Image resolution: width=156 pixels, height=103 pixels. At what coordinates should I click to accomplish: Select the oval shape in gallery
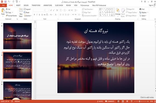(109, 10)
